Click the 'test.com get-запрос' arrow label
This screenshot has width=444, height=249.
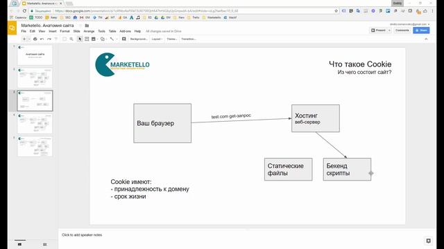coord(231,116)
